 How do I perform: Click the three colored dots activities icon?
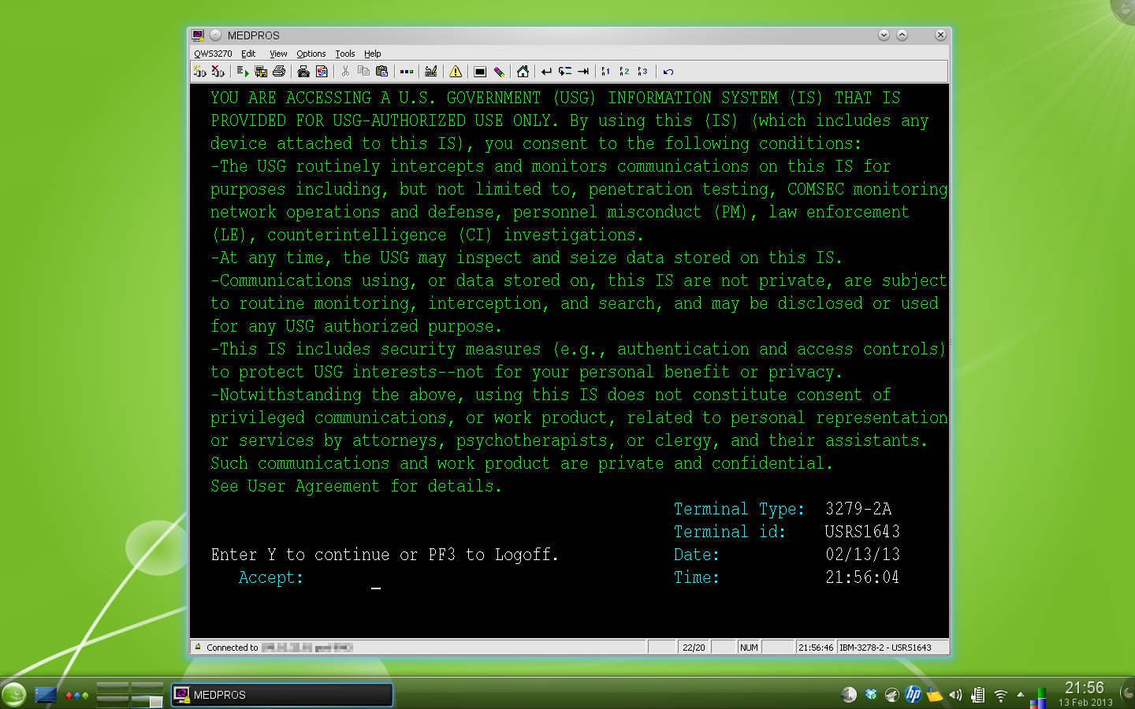coord(77,696)
